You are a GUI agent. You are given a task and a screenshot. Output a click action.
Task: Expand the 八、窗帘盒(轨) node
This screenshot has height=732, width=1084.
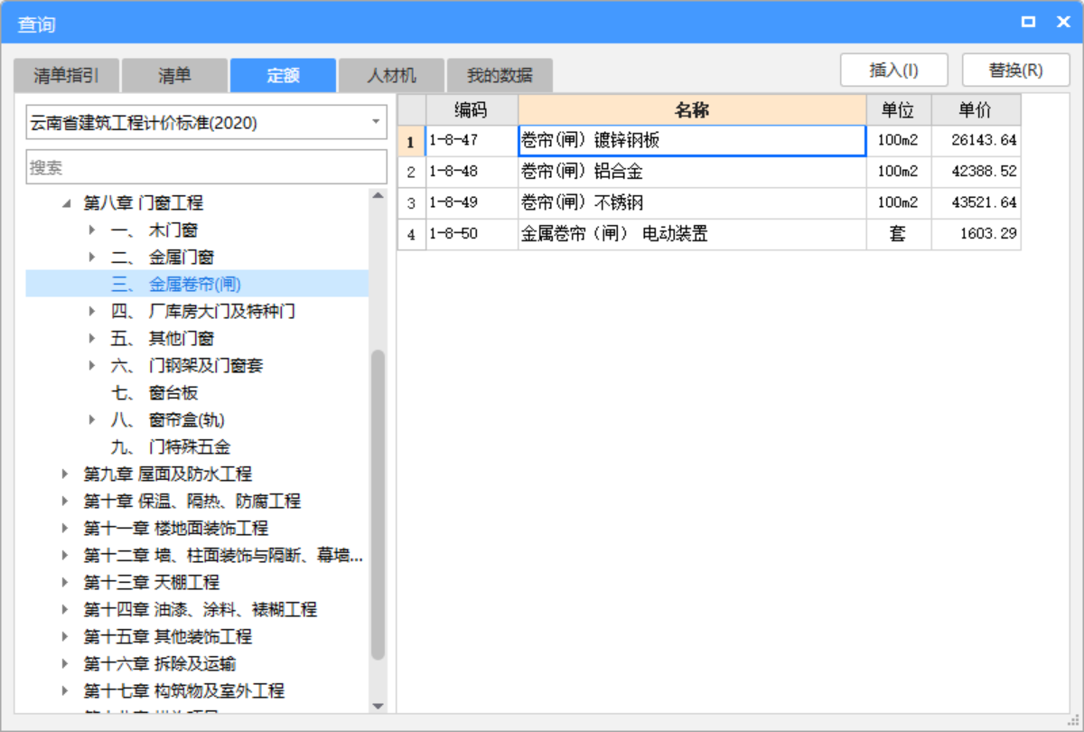tap(92, 420)
